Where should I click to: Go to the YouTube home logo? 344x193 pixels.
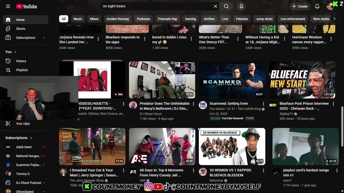click(x=26, y=6)
